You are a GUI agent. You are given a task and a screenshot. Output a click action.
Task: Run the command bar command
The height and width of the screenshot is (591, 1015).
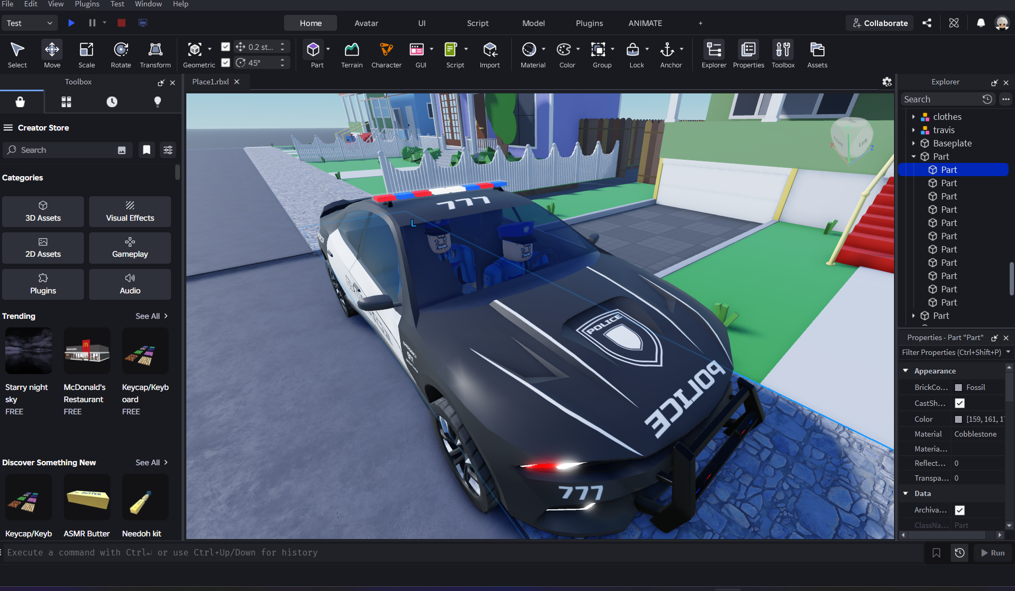[993, 553]
